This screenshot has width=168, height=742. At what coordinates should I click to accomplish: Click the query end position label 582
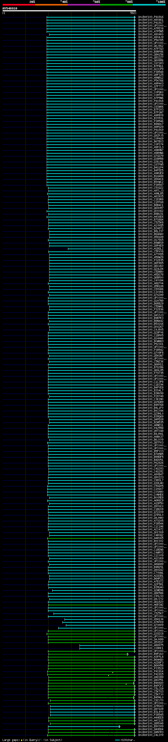(x=132, y=13)
